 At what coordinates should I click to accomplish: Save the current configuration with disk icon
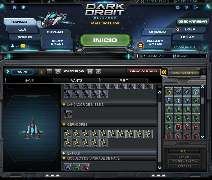[x=90, y=72]
